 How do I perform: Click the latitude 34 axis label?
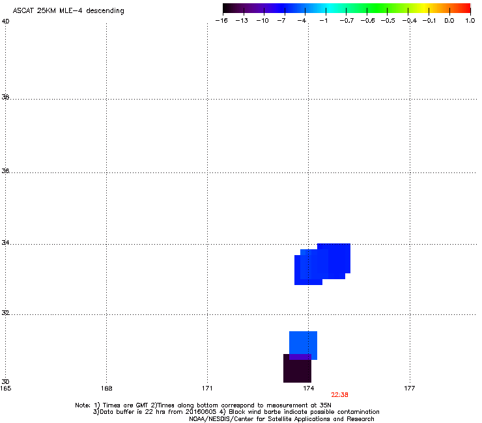5,243
